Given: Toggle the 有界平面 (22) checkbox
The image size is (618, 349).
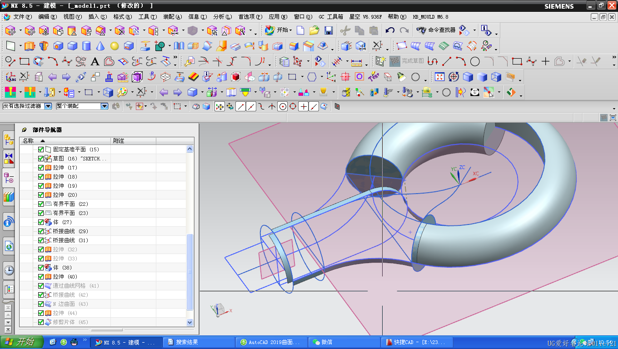Looking at the screenshot, I should point(41,204).
